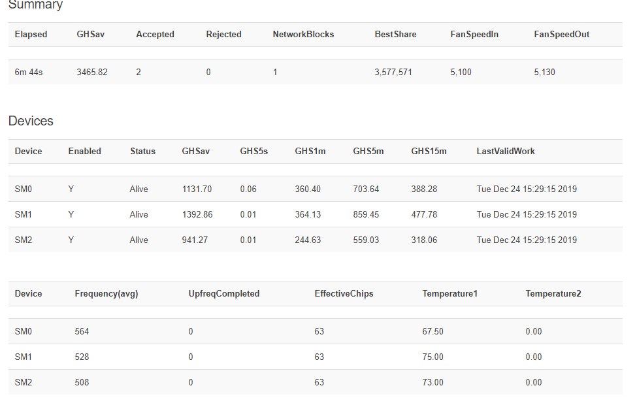The height and width of the screenshot is (405, 637).
Task: Click the EffectiveChips column header
Action: (344, 294)
